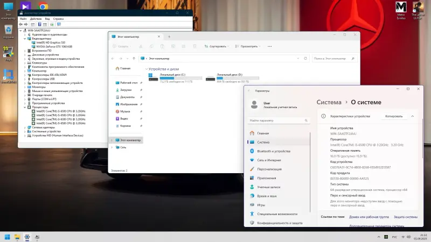
Task: Click РУС language indicator in tray
Action: pos(394,237)
